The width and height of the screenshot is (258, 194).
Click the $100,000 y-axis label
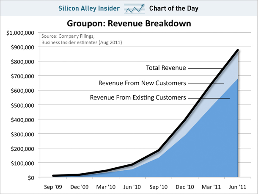coord(22,164)
